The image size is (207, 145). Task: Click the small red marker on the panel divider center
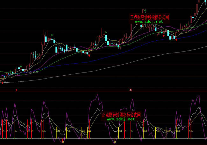tap(130, 90)
